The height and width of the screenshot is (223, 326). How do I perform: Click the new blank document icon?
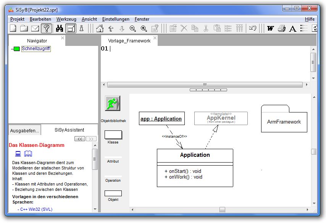(13, 28)
